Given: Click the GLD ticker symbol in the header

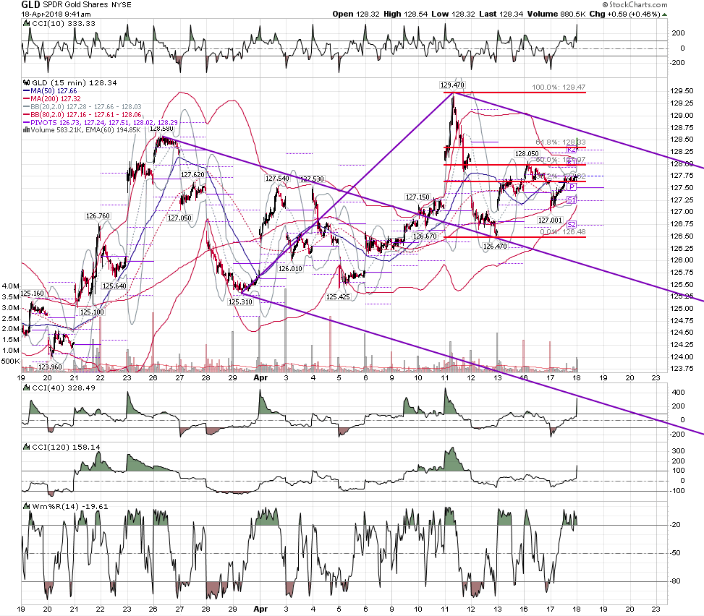Looking at the screenshot, I should tap(30, 5).
